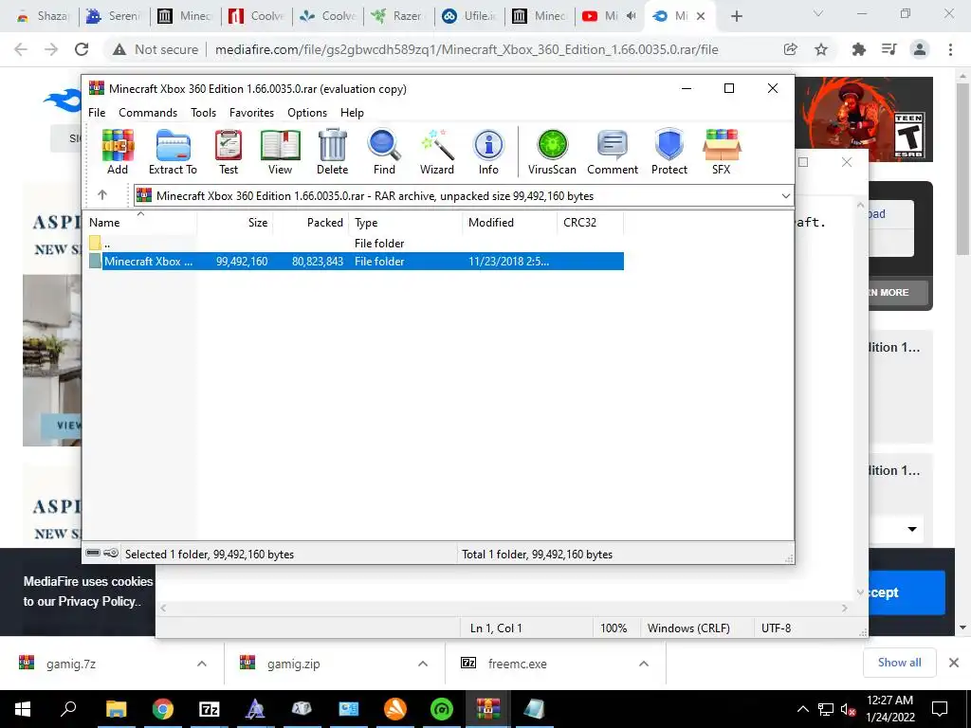Close the downloads shelf

954,663
